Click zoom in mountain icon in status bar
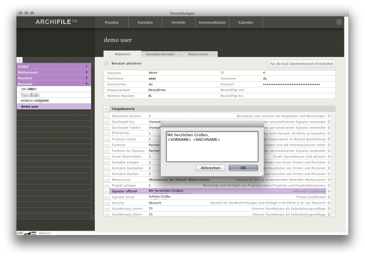Viewport: 365px width, 258px height. 29,233
